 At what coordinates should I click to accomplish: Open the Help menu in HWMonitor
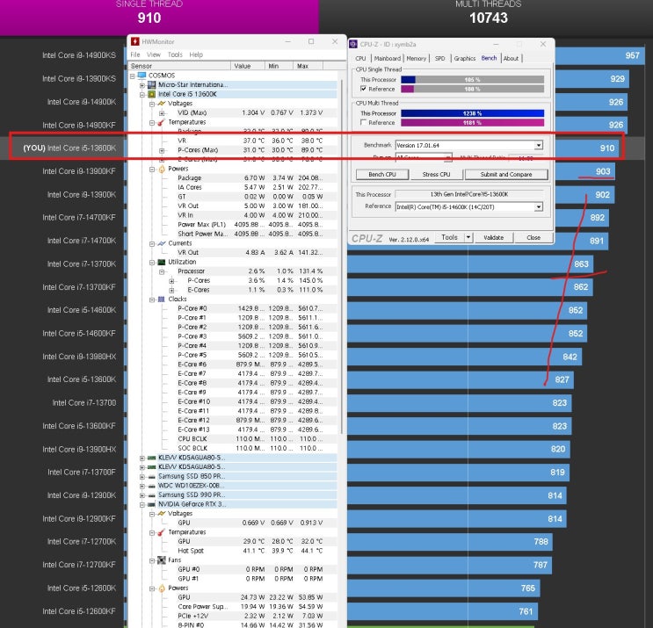[x=196, y=54]
